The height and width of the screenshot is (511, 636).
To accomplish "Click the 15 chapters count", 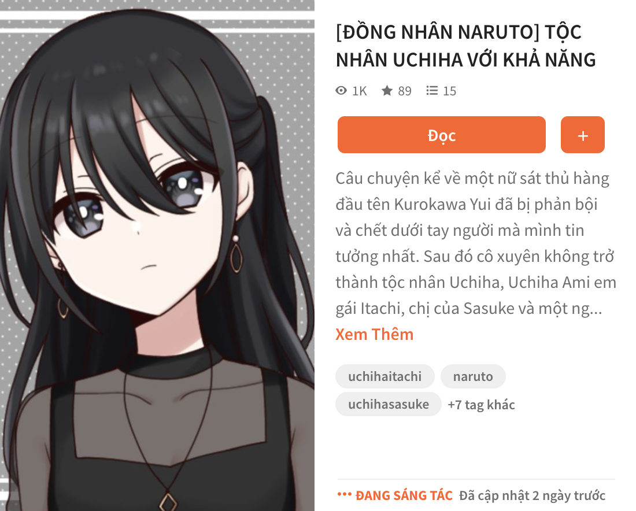I will (449, 91).
